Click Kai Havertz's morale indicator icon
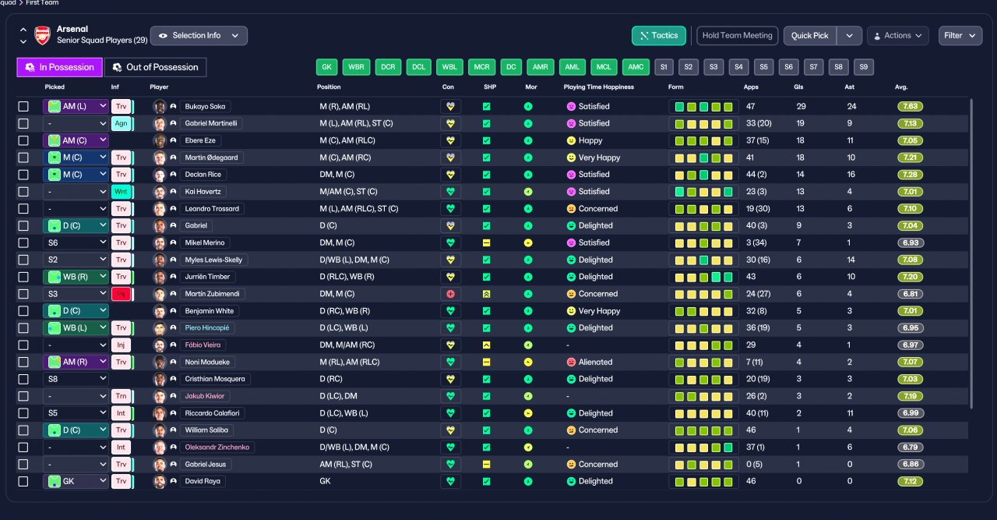 (x=528, y=192)
